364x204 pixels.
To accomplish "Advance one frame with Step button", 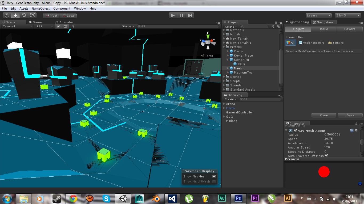I will (x=190, y=15).
